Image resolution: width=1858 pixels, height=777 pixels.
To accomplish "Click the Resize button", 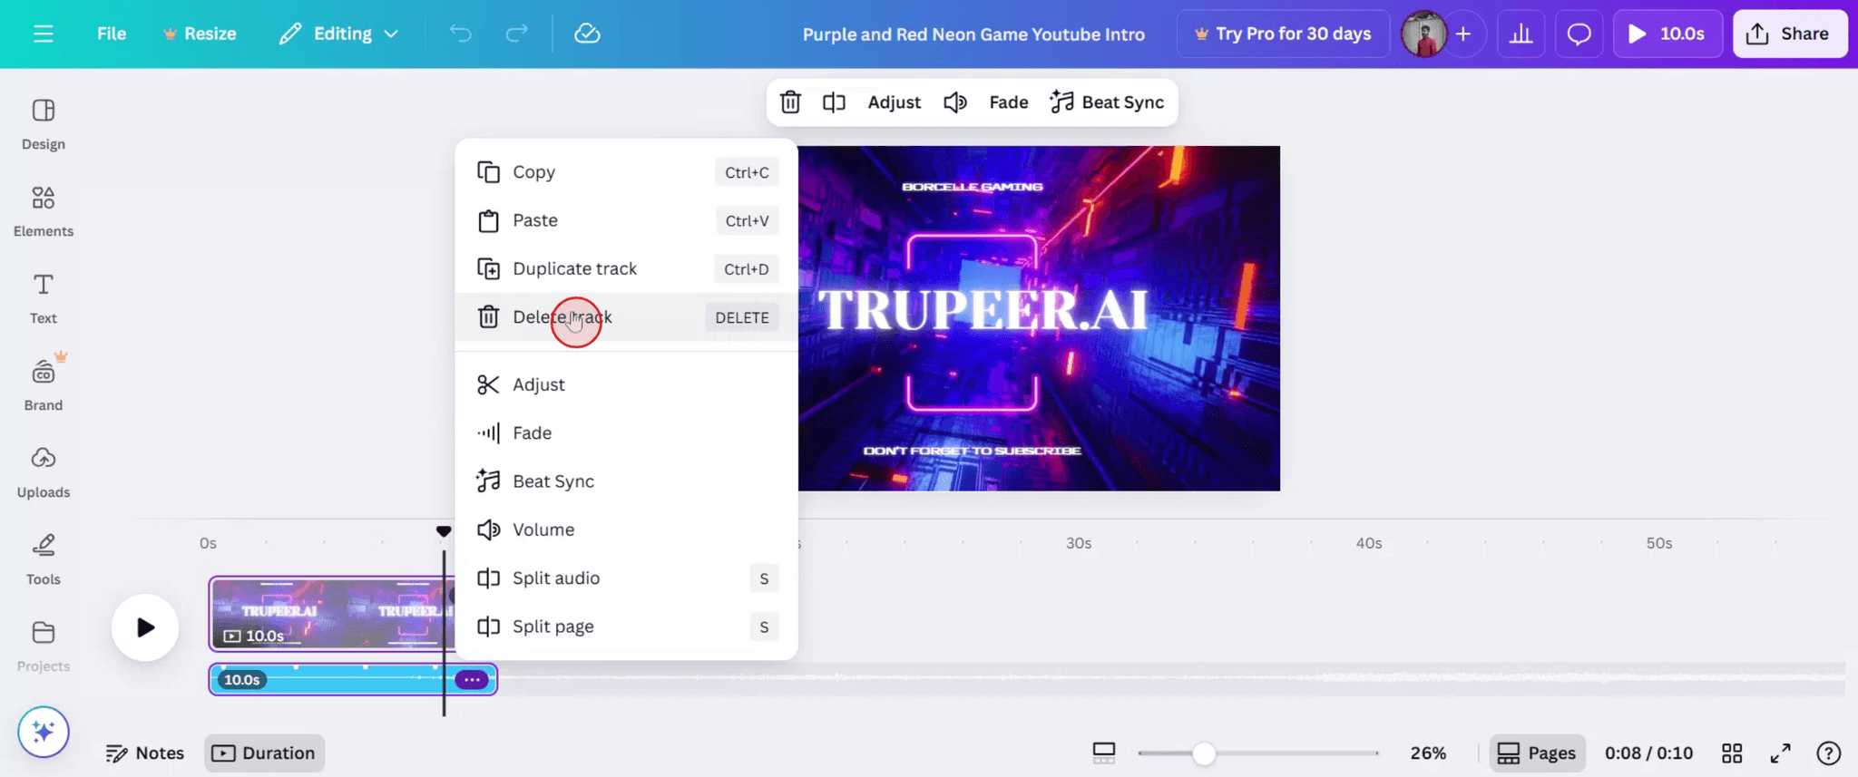I will tap(200, 34).
